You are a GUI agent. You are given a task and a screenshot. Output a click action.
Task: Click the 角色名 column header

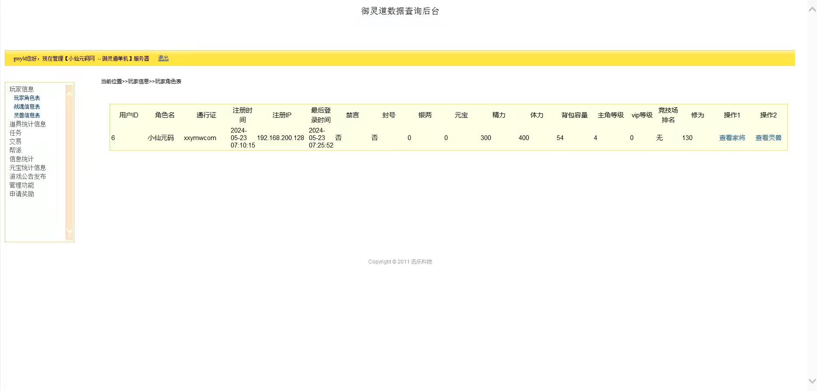point(165,115)
